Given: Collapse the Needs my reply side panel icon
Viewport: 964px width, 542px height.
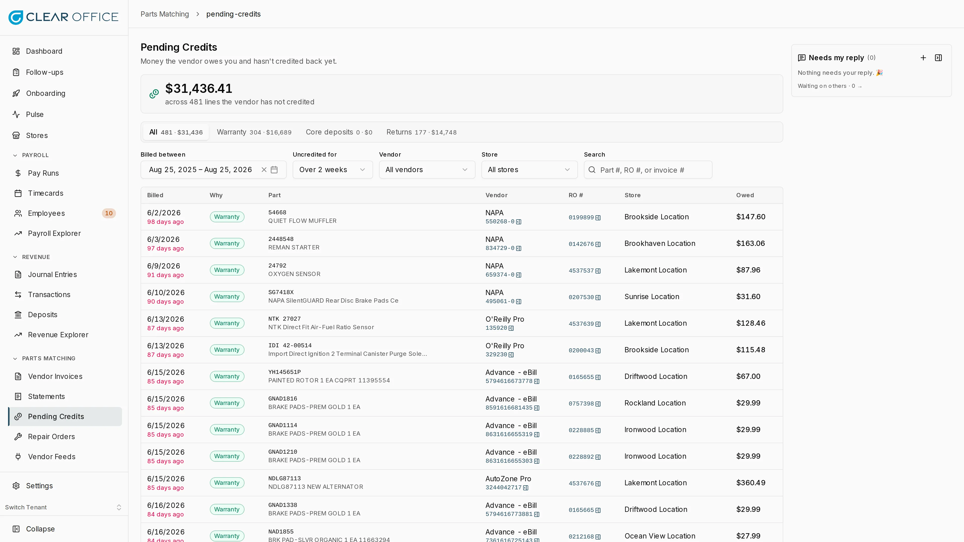Looking at the screenshot, I should click(938, 58).
